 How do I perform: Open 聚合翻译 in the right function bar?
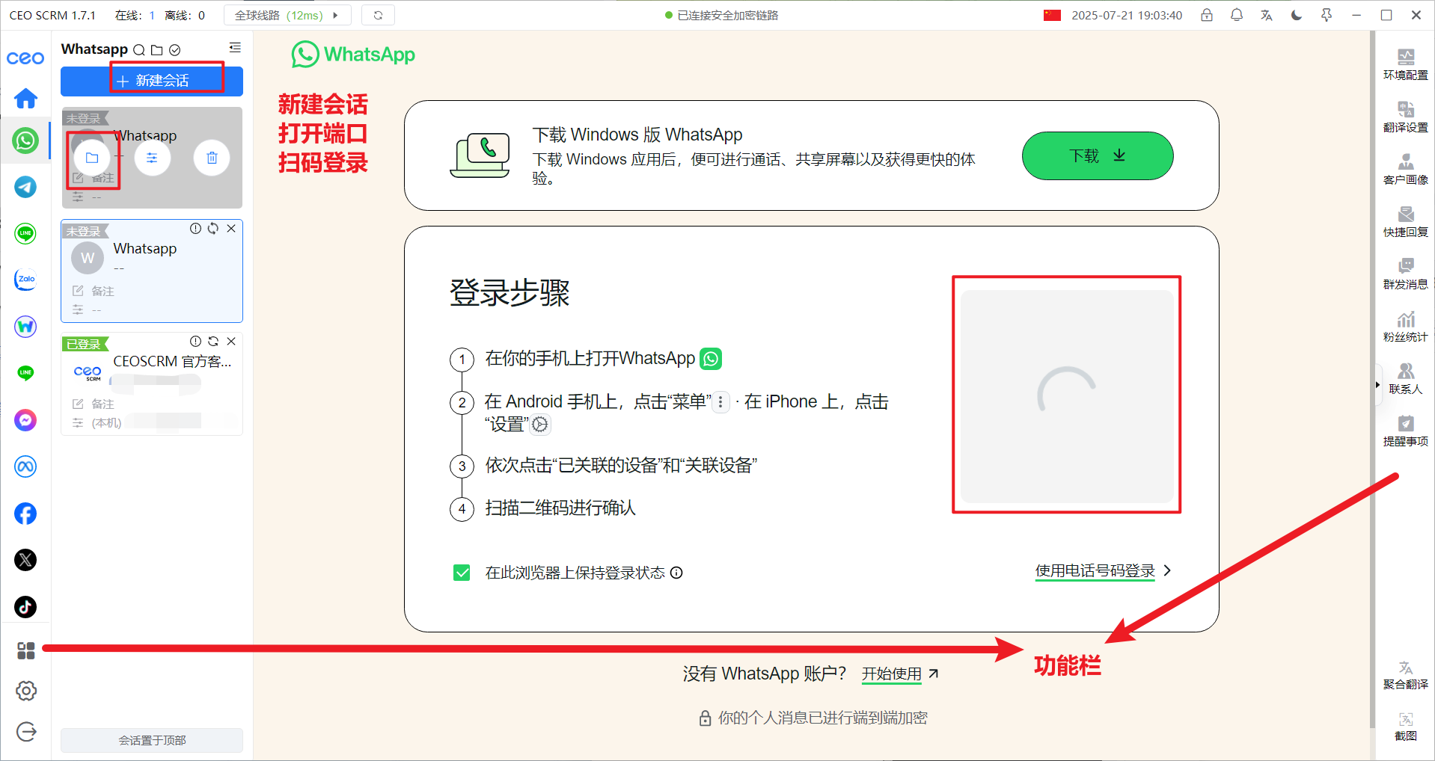click(x=1406, y=674)
